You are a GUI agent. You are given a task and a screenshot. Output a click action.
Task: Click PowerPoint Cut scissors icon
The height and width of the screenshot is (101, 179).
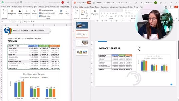click(x=87, y=11)
